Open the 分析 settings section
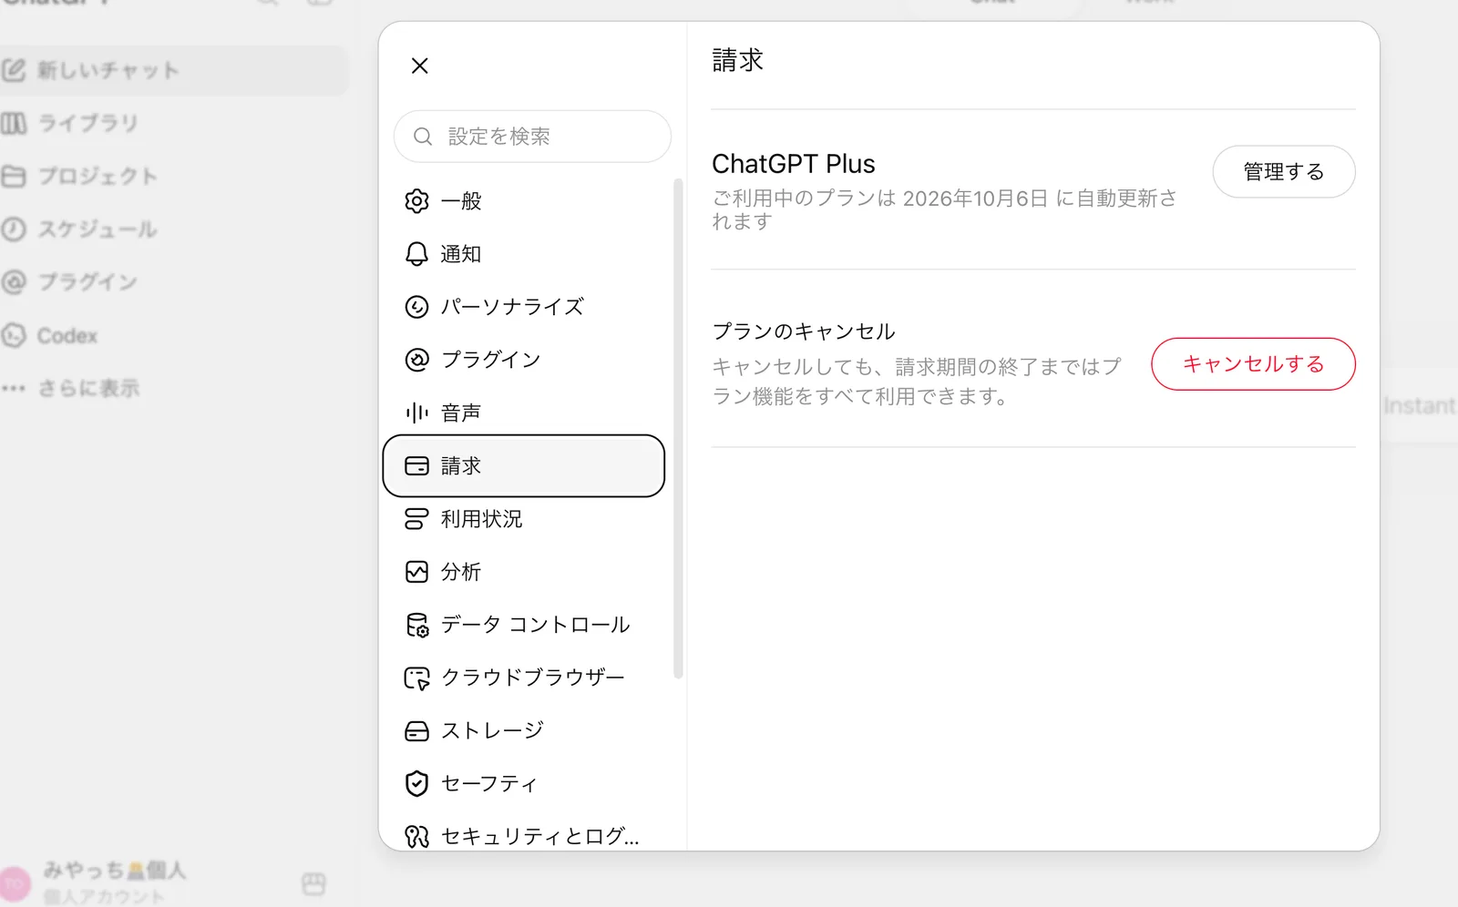1458x907 pixels. click(524, 572)
